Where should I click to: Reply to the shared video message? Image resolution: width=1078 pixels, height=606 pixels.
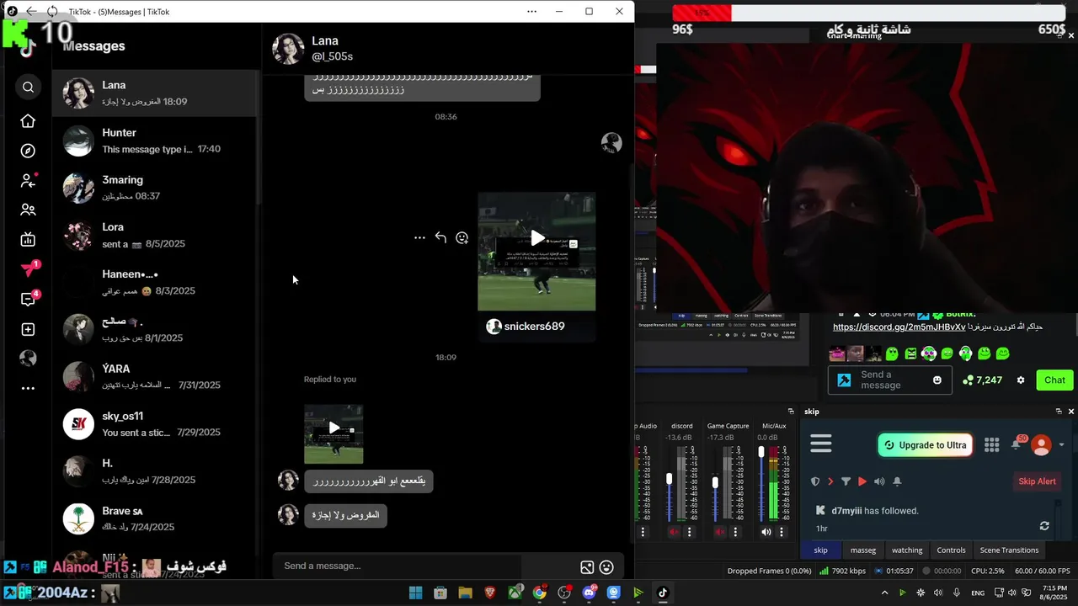[440, 238]
